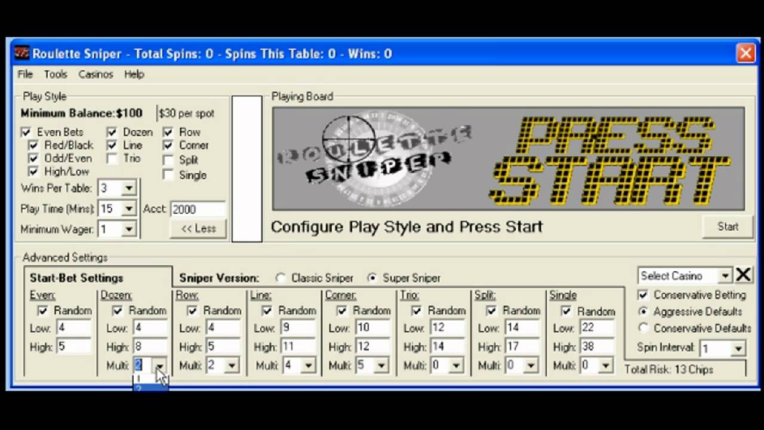The height and width of the screenshot is (430, 764).
Task: Open the Trio Multi dropdown
Action: click(x=455, y=365)
